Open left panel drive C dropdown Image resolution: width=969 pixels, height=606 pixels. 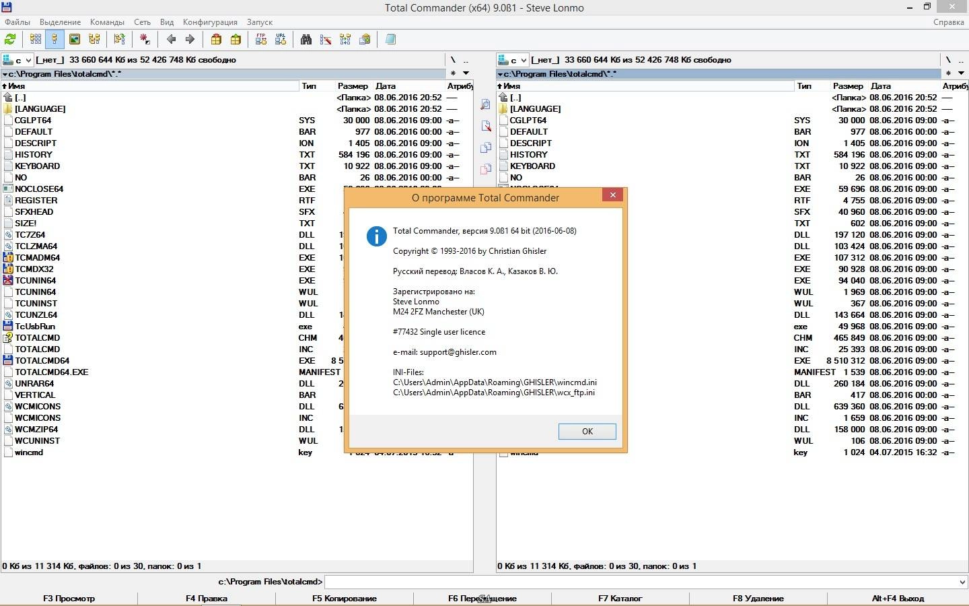point(18,60)
